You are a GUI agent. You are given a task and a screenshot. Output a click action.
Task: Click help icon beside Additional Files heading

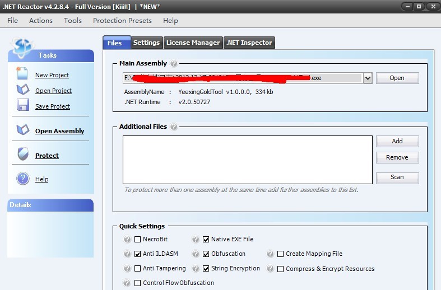coord(174,127)
